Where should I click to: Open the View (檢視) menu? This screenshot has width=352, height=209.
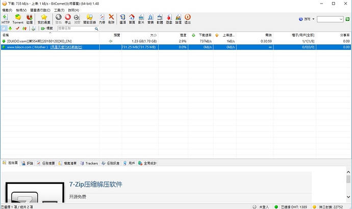[x=21, y=10]
